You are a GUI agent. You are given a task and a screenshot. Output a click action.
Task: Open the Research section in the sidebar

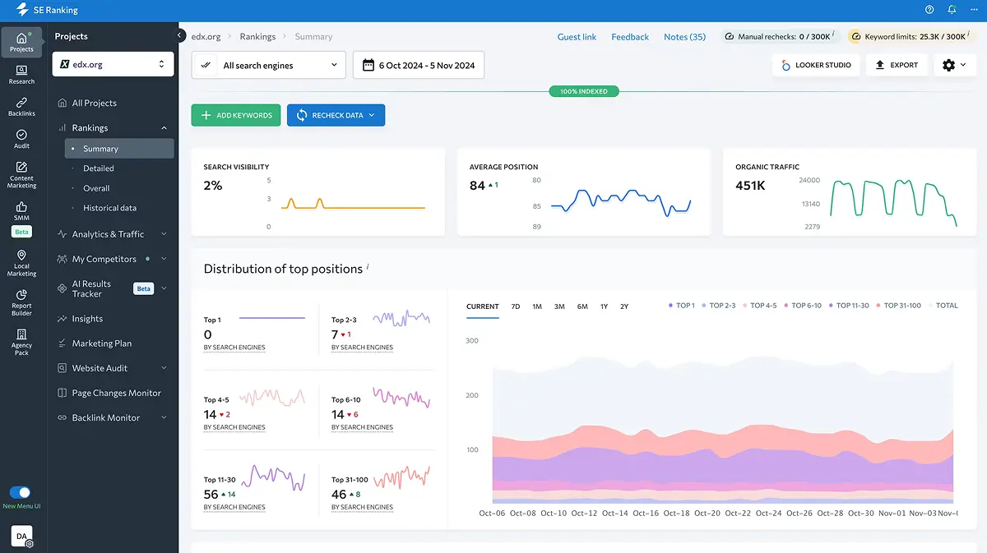[21, 74]
